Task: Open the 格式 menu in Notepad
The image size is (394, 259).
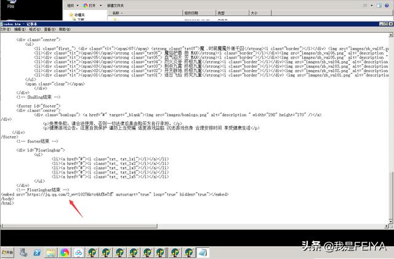Action: pyautogui.click(x=34, y=30)
